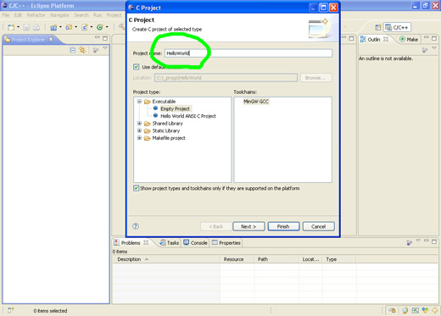Click the Resource column header
441x316 pixels.
coord(237,259)
